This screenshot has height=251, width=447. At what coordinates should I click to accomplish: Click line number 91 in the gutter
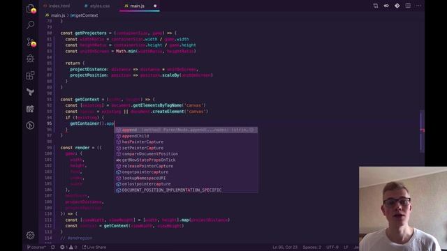point(50,99)
